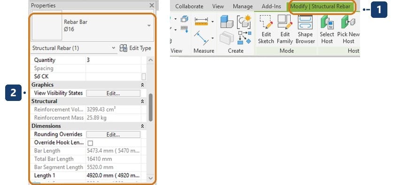Collapse the Structural section
The width and height of the screenshot is (393, 185).
(142, 101)
